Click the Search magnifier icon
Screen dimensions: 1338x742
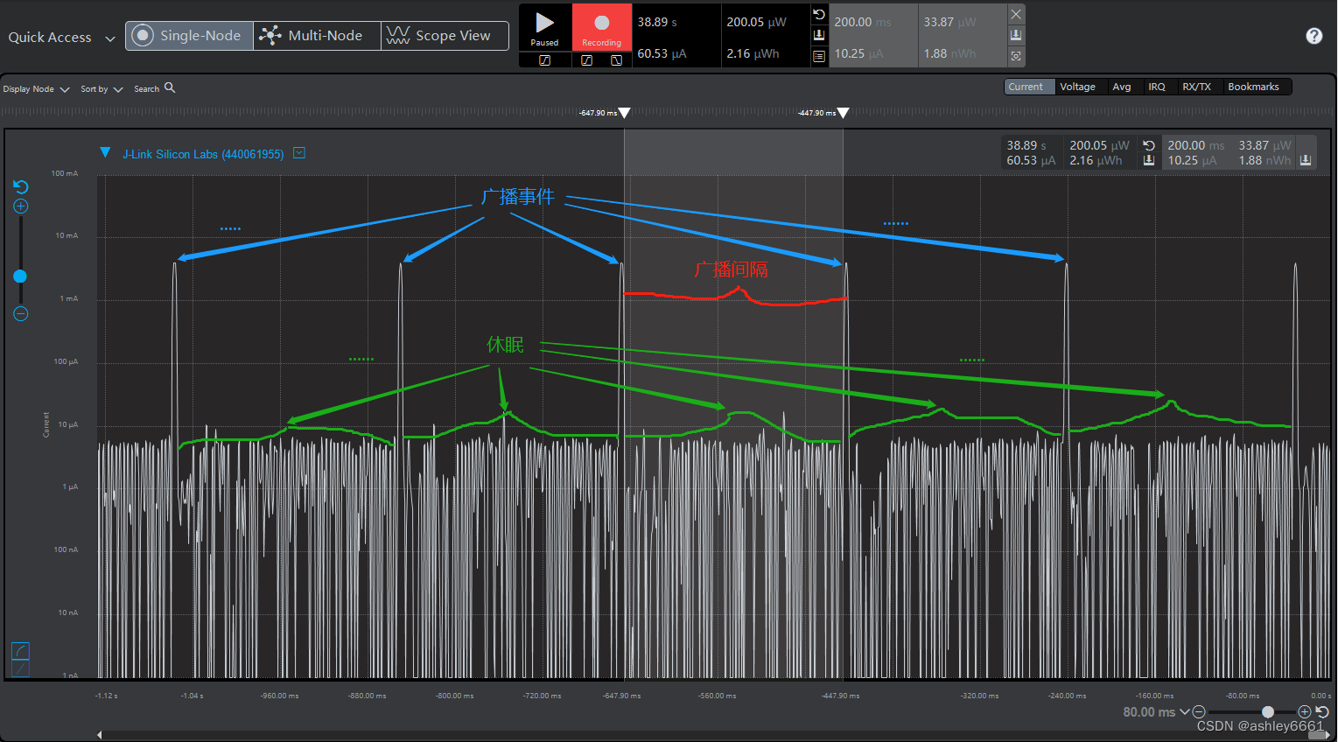tap(170, 87)
